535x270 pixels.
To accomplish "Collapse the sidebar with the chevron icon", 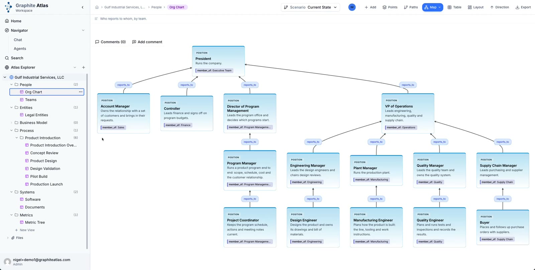I will coord(83,7).
